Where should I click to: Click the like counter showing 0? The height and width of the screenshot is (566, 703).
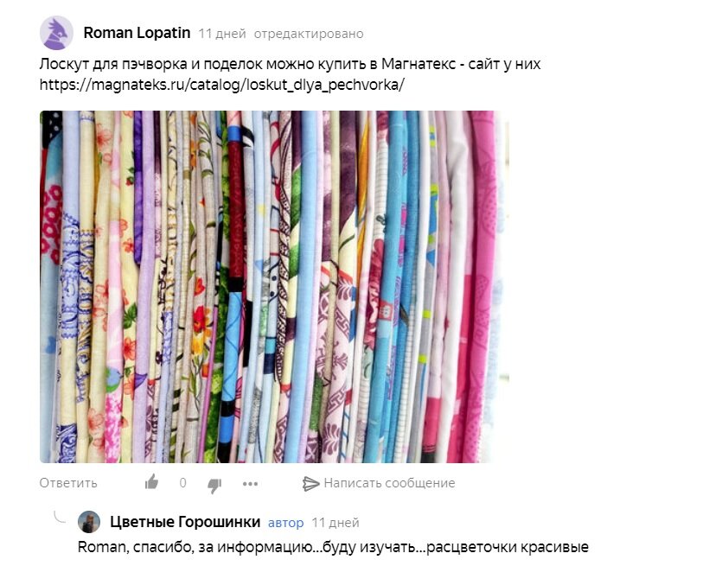(x=183, y=483)
